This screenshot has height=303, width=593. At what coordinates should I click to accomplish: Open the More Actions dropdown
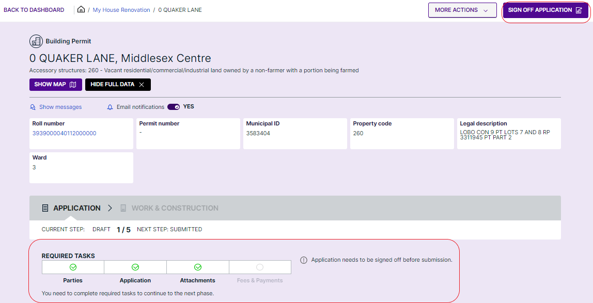(462, 9)
